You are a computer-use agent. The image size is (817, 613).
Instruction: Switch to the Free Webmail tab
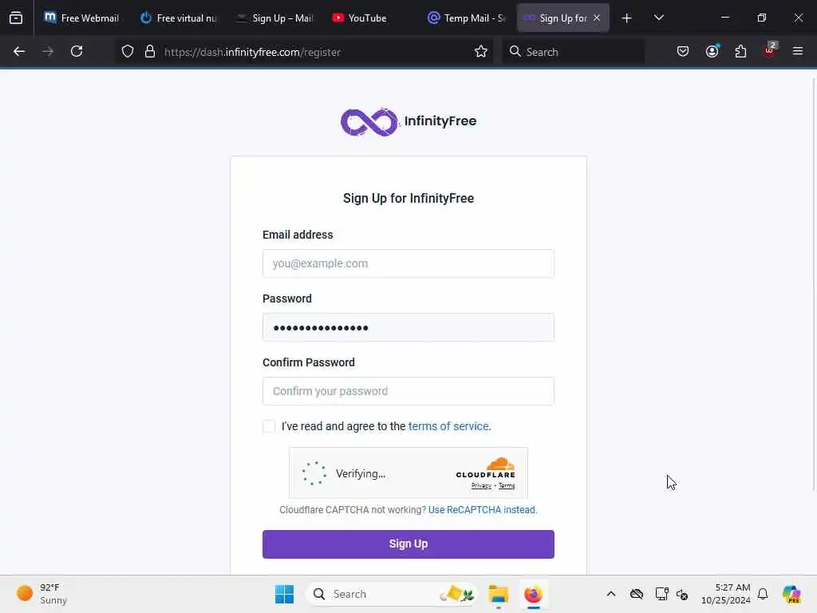tap(81, 18)
